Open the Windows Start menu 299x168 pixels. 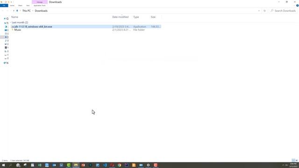click(3, 165)
